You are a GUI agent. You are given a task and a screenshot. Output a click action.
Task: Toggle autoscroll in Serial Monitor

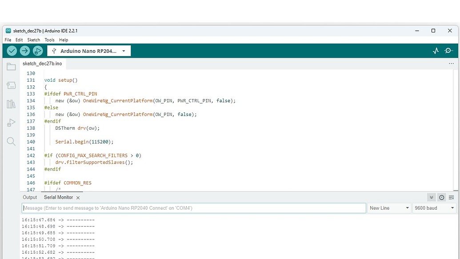(x=431, y=197)
